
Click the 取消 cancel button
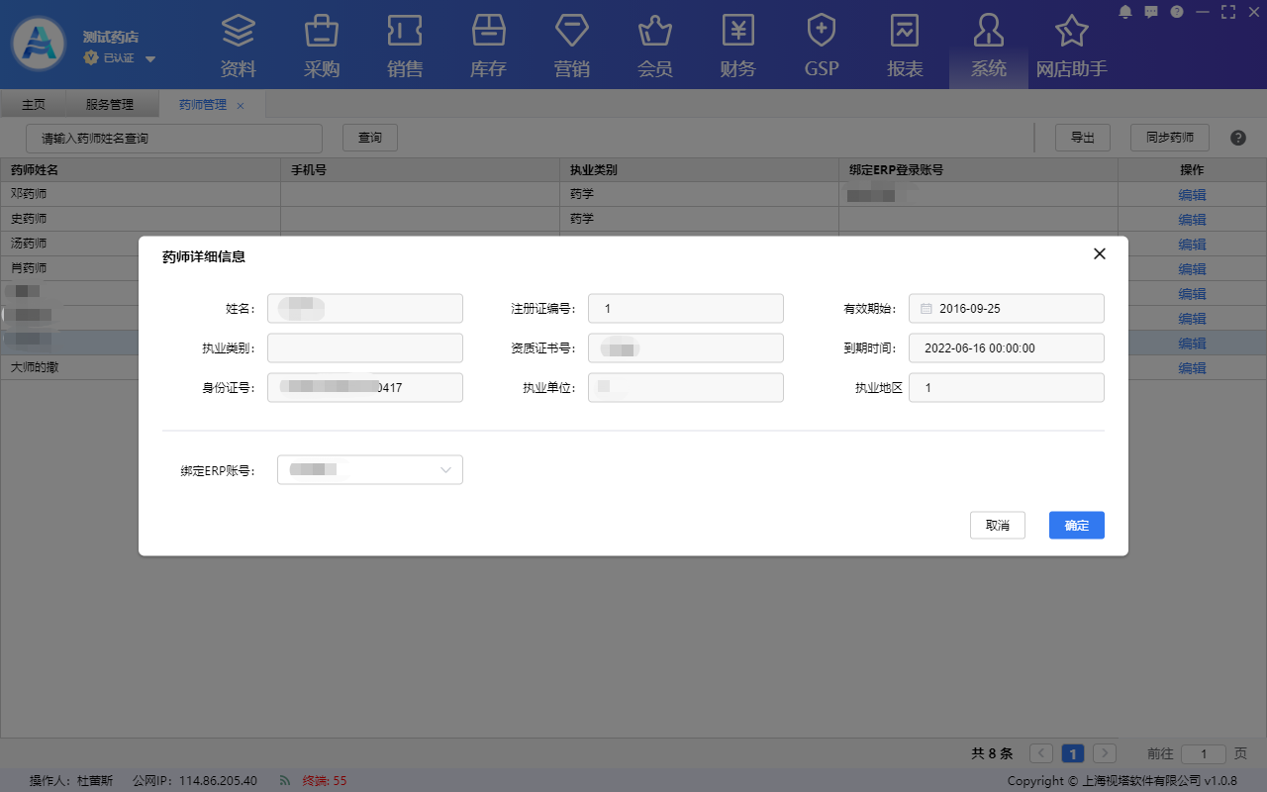997,526
